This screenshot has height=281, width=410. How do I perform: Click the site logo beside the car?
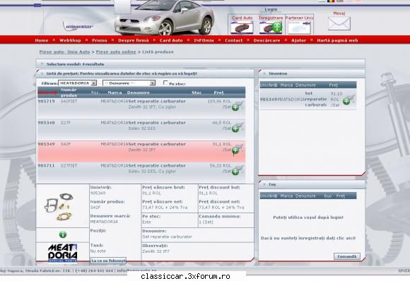click(x=78, y=26)
